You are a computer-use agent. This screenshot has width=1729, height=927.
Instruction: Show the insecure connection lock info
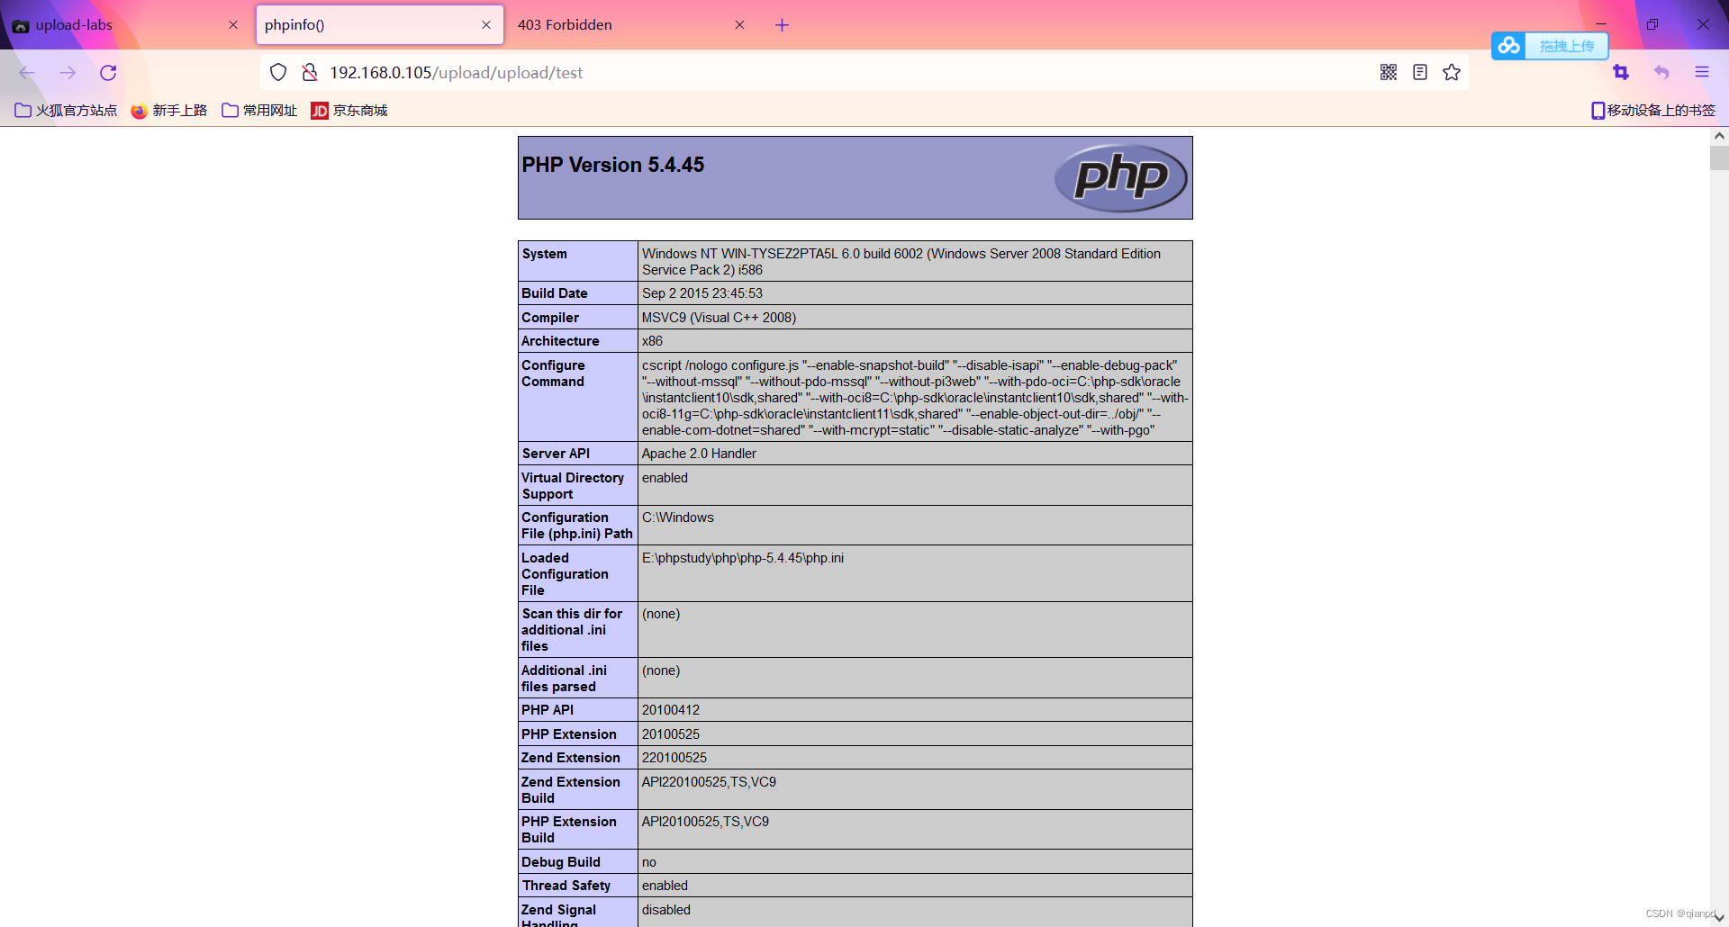[x=310, y=72]
